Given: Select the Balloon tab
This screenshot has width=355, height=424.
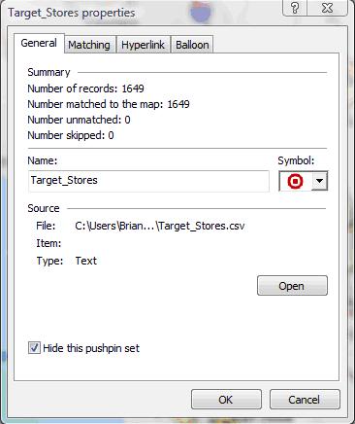Looking at the screenshot, I should [x=192, y=45].
